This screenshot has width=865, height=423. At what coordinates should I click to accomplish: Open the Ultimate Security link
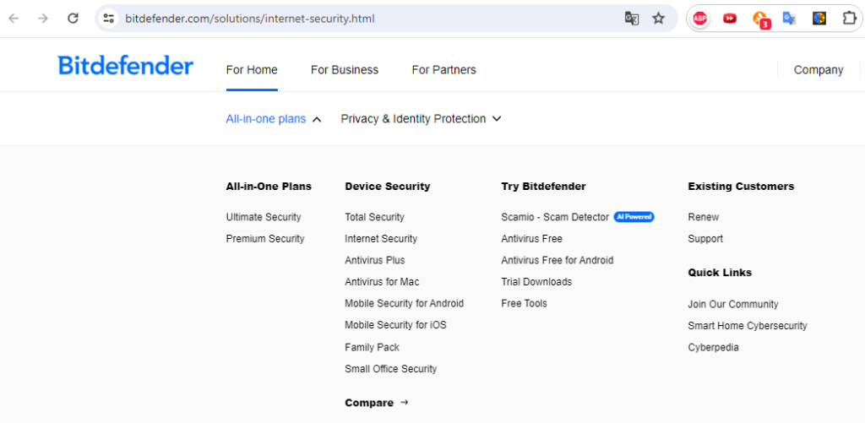[x=264, y=217]
